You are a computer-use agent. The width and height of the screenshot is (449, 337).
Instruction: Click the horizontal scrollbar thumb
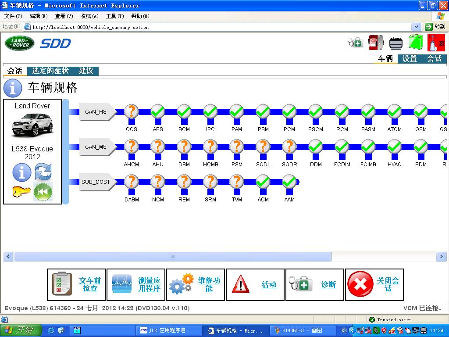tap(173, 256)
